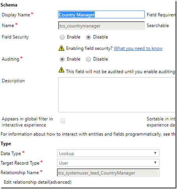Viewport: 177px width, 189px height.
Task: Select Enable for Auditing
Action: tap(62, 59)
